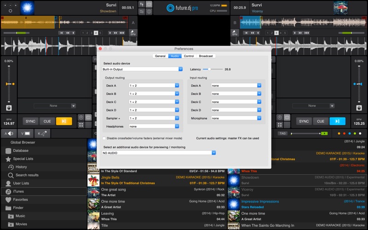Click the right deck key lock padlock icon
Viewport: 368px width, 230px height.
point(359,108)
